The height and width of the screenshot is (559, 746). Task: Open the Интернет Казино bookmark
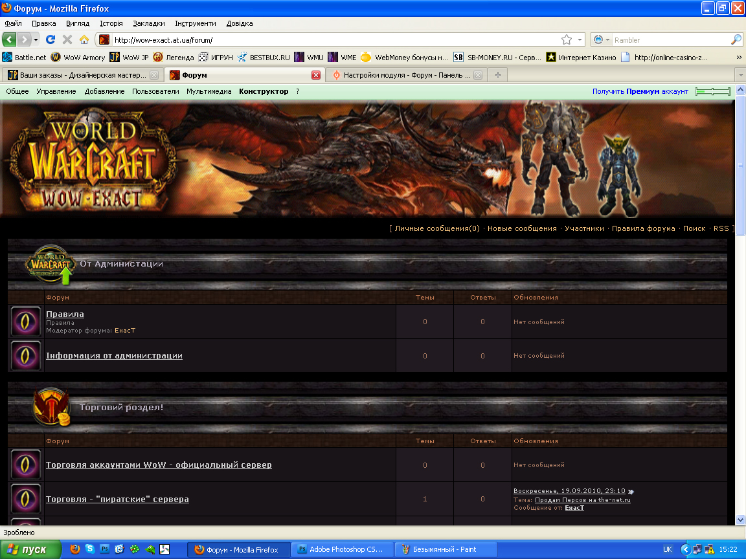click(x=581, y=58)
